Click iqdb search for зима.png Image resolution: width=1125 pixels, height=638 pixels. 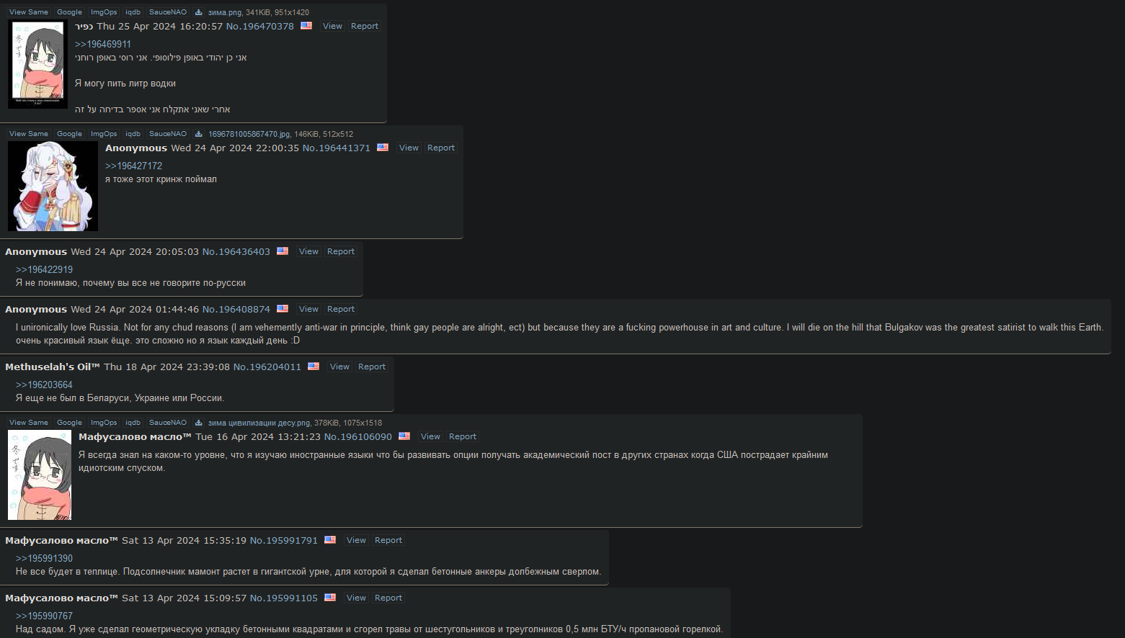pyautogui.click(x=133, y=12)
